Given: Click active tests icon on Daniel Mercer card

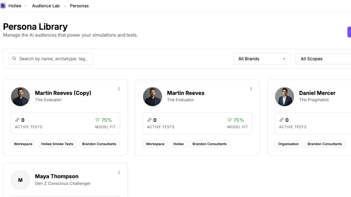Looking at the screenshot, I should pos(281,120).
